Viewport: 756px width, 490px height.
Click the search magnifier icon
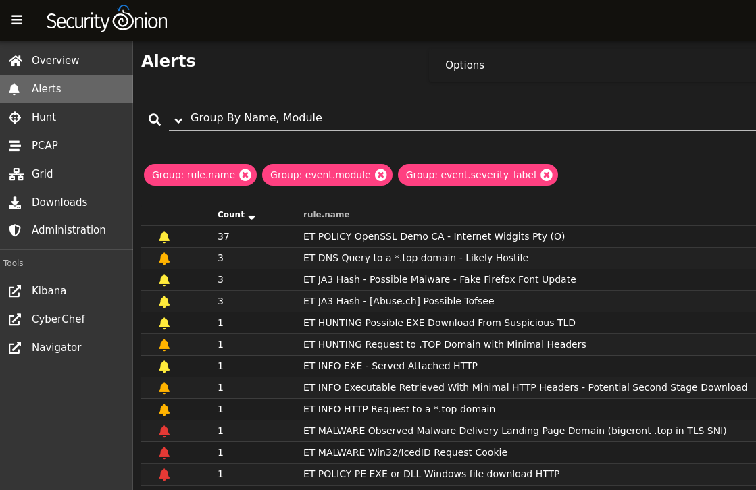pos(154,119)
